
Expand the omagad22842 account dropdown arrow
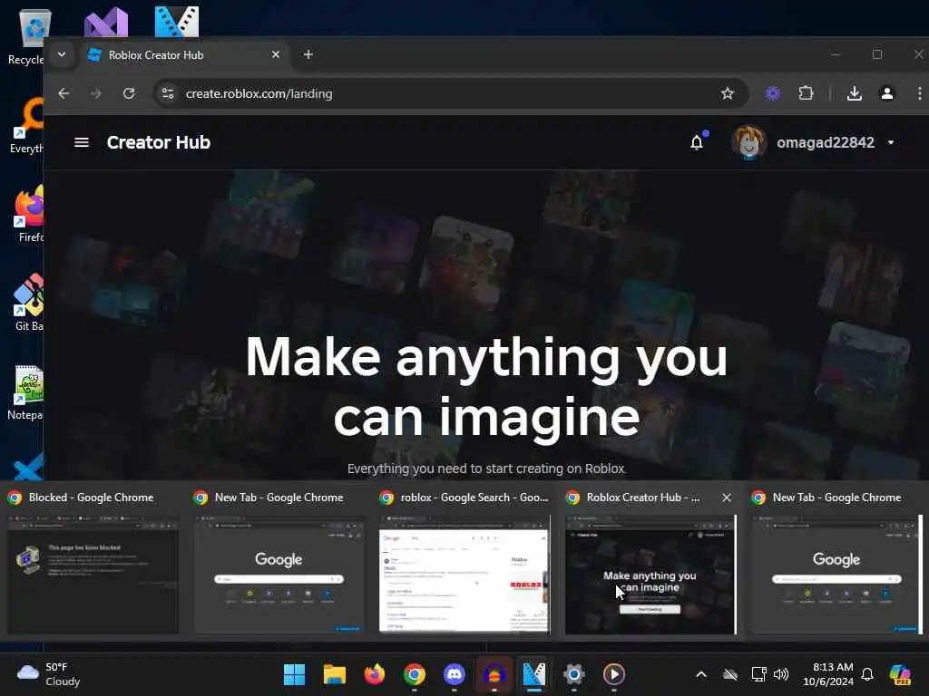(891, 142)
